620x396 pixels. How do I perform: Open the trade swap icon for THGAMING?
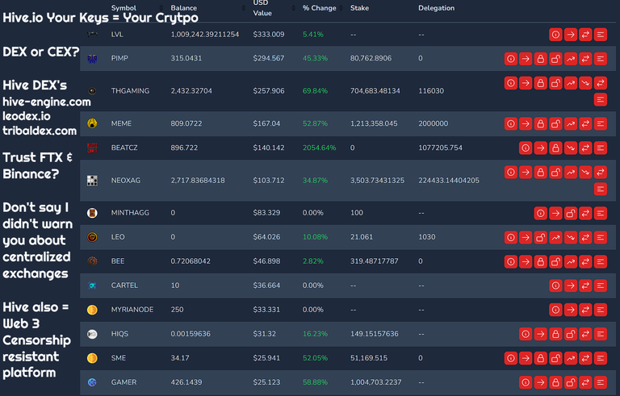601,83
